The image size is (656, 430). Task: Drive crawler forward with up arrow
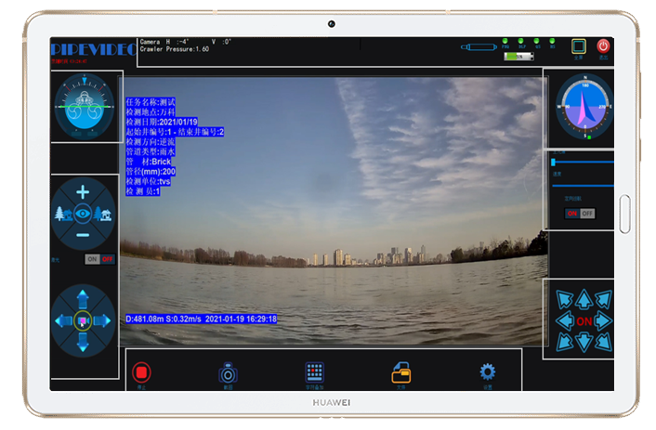[584, 299]
